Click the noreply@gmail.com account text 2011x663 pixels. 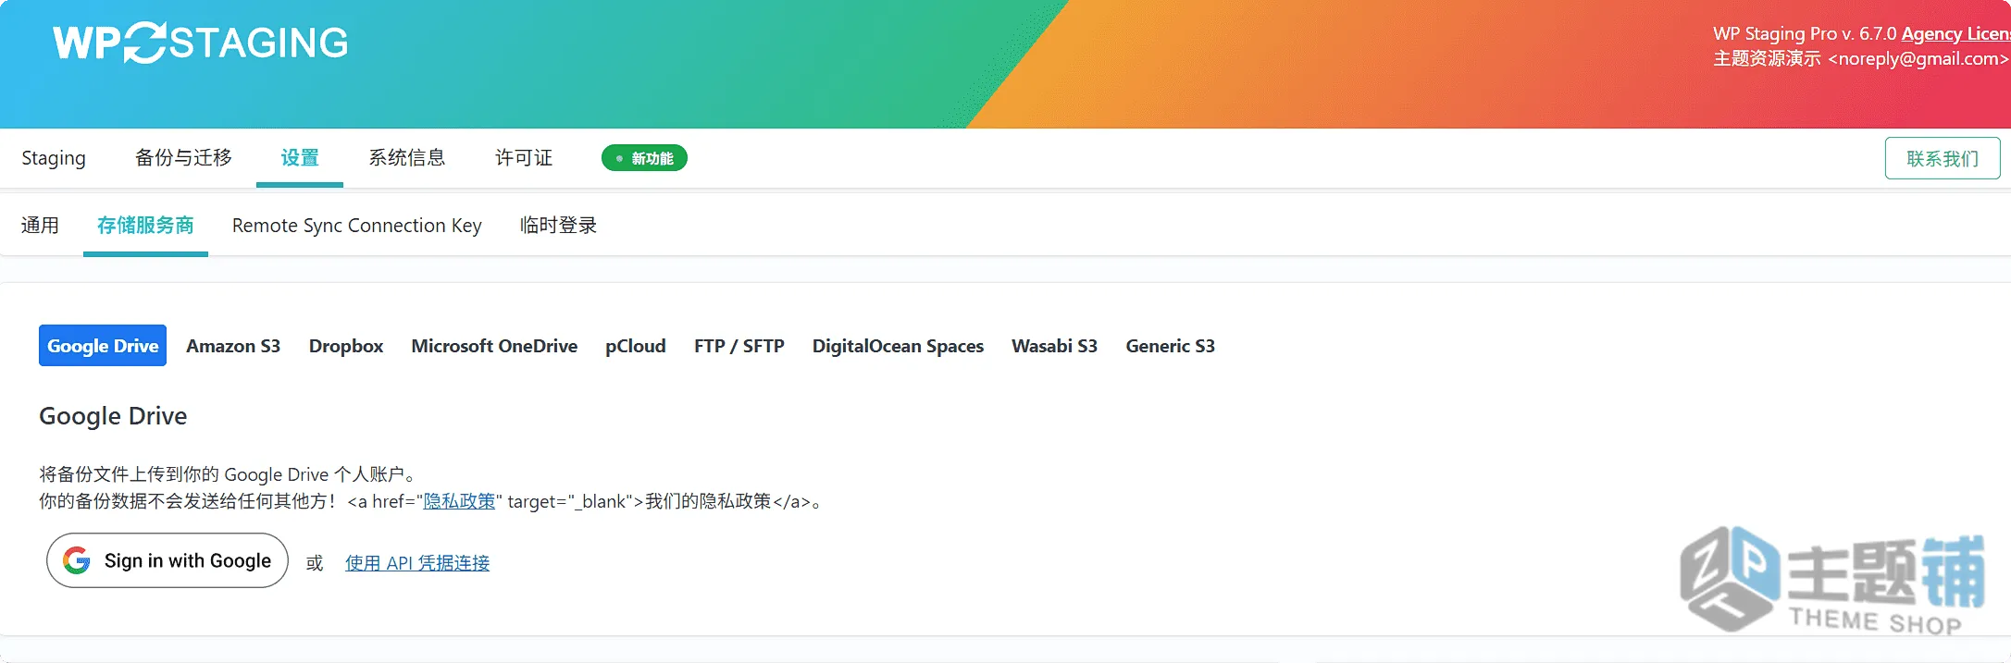click(1918, 59)
